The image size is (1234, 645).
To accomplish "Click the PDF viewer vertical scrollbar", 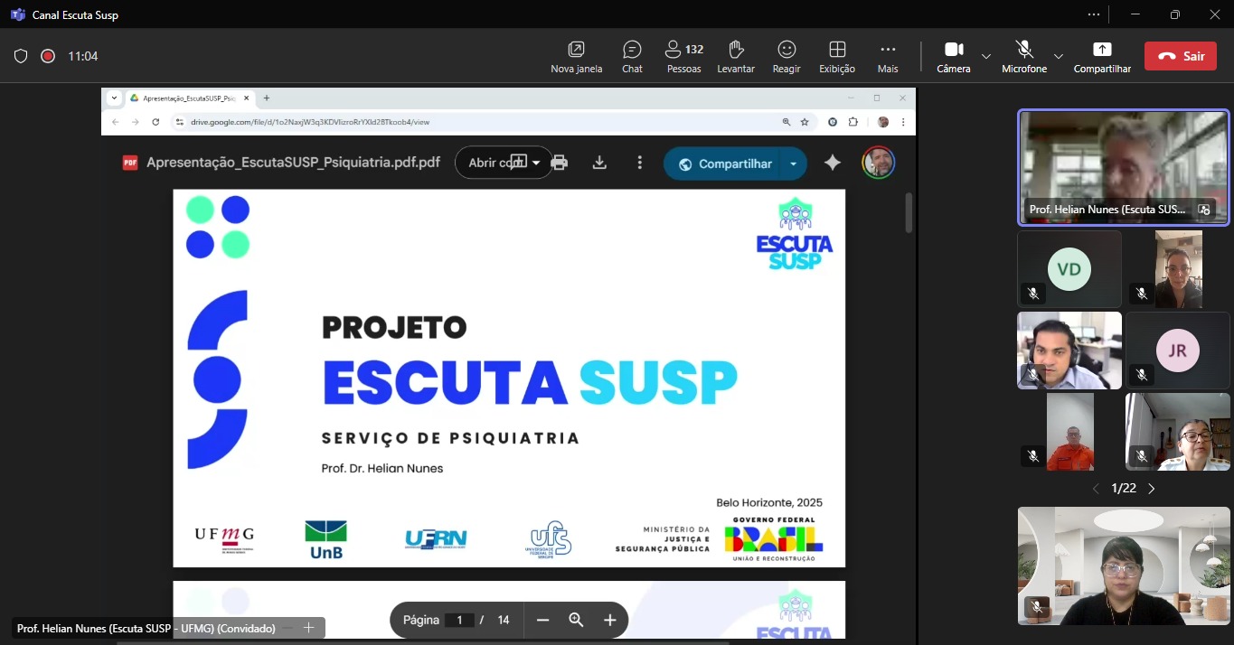I will coord(909,212).
